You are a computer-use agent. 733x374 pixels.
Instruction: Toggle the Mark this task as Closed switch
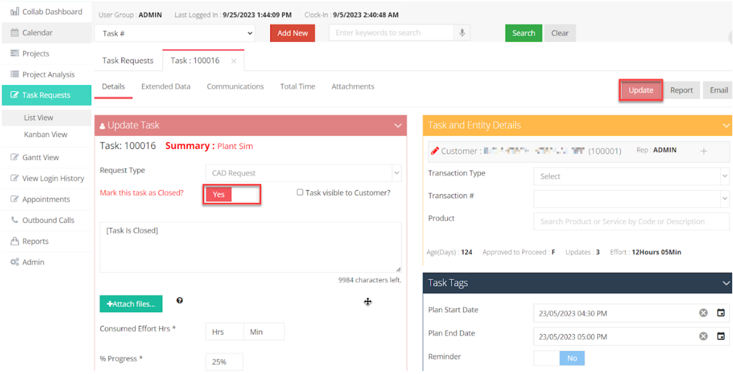coord(232,195)
